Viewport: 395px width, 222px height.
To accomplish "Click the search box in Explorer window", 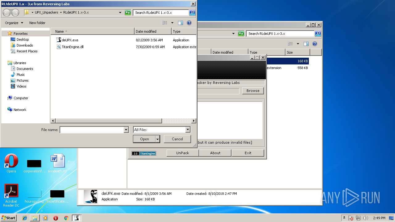I will click(x=280, y=34).
